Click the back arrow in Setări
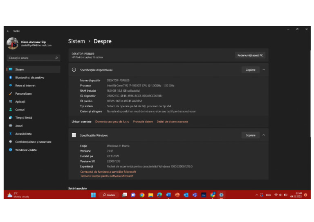Screen dimensions: 314x222 8,31
